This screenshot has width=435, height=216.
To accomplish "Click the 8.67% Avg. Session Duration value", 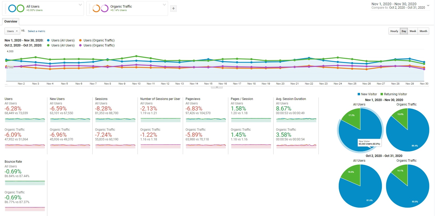I will [x=284, y=108].
